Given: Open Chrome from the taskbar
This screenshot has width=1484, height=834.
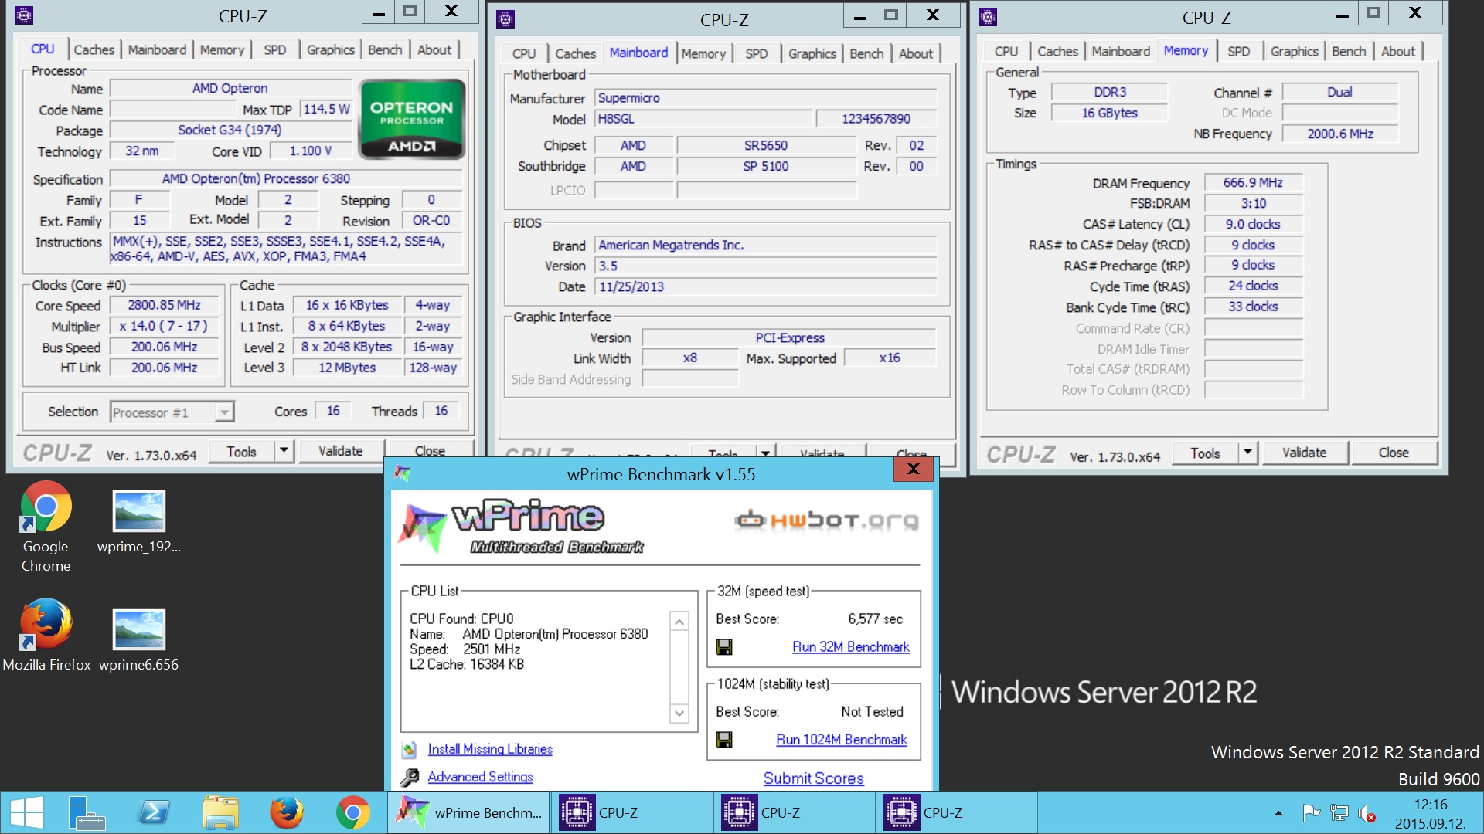Looking at the screenshot, I should (x=353, y=812).
